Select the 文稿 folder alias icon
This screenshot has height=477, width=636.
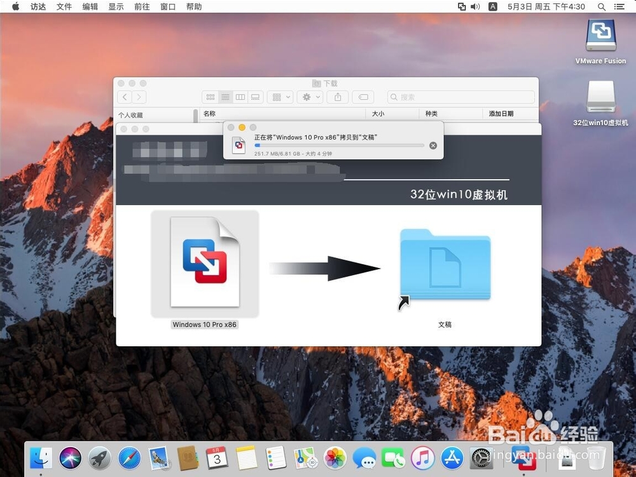coord(445,265)
